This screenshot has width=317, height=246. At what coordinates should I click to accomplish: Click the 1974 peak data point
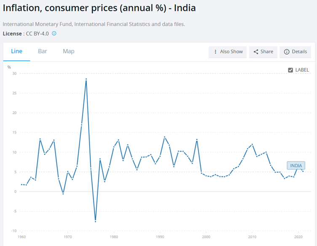tap(86, 79)
